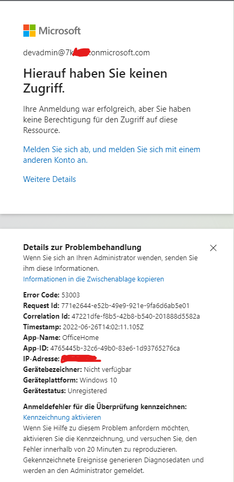Copy information to clipboard link
The image size is (234, 482).
93,279
